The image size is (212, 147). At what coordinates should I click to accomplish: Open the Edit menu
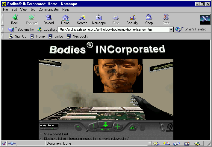[x=14, y=10]
